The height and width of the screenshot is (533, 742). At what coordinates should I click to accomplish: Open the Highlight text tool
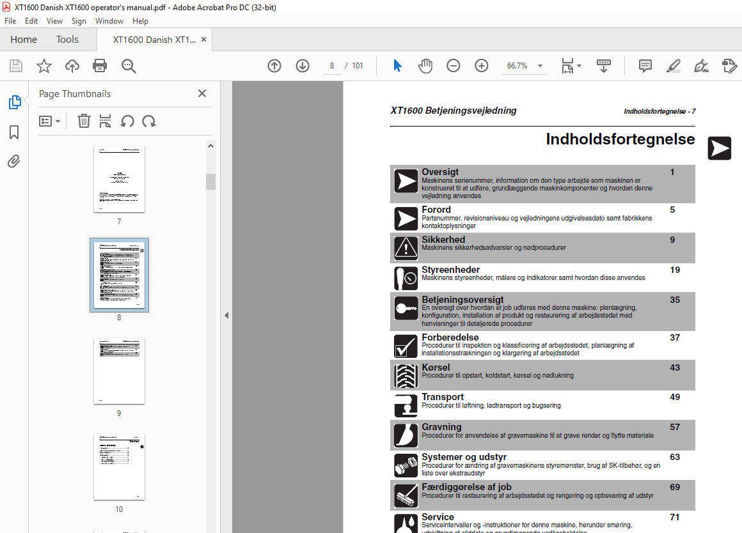674,66
